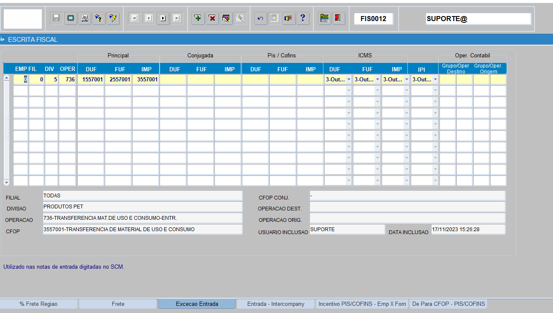The image size is (553, 313).
Task: Open IPI dropdown in second row
Action: pyautogui.click(x=435, y=91)
